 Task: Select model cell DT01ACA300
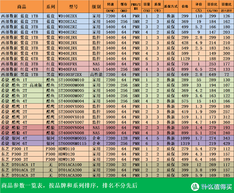(73, 175)
